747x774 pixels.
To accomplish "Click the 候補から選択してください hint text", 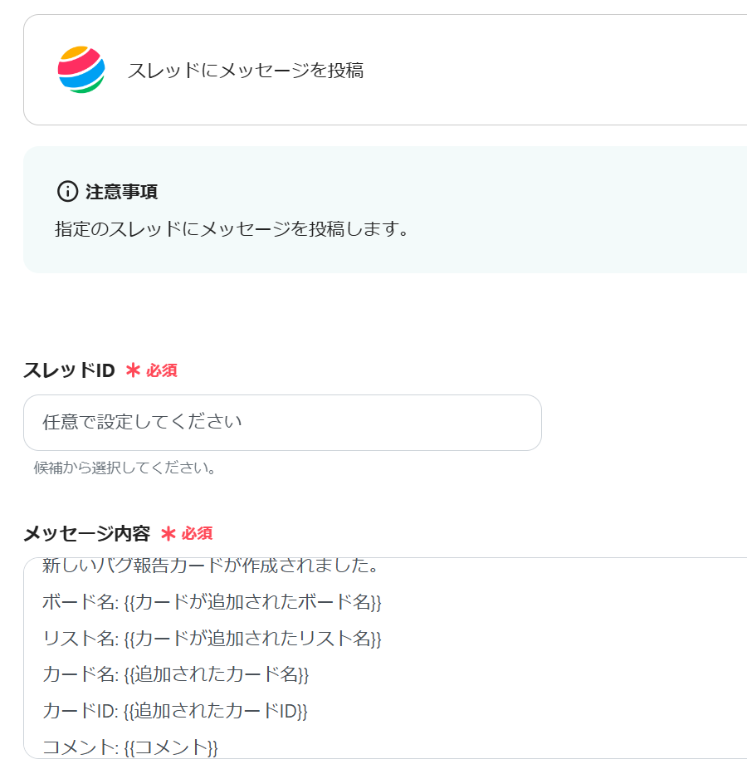I will point(125,468).
